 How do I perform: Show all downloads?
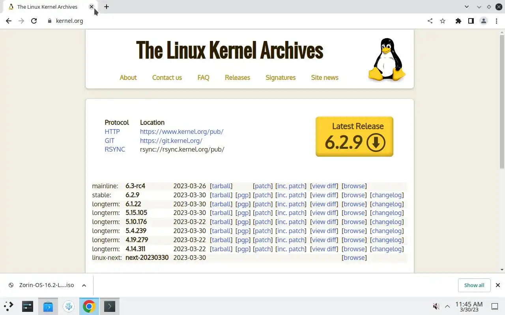[x=474, y=285]
